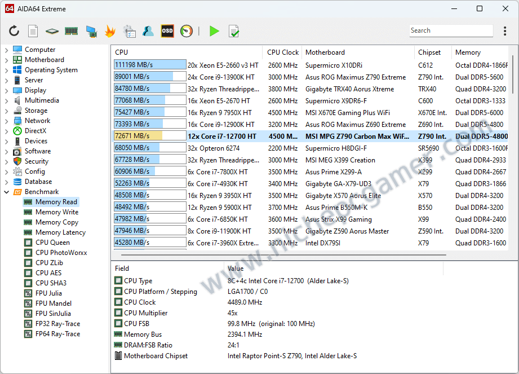Open the three-dot overflow menu
Image resolution: width=519 pixels, height=374 pixels.
coord(505,31)
